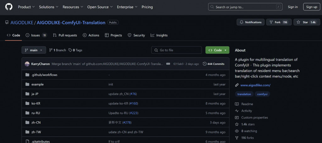Open the main branch selector dropdown
The width and height of the screenshot is (322, 143).
point(34,50)
